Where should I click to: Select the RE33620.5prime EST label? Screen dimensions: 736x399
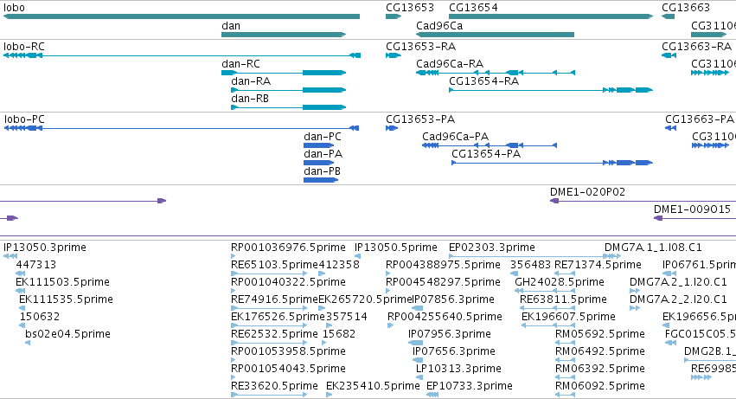click(x=274, y=386)
